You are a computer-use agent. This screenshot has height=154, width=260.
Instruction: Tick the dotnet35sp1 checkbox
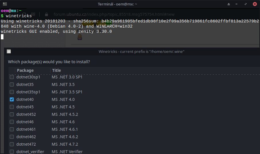[12, 92]
